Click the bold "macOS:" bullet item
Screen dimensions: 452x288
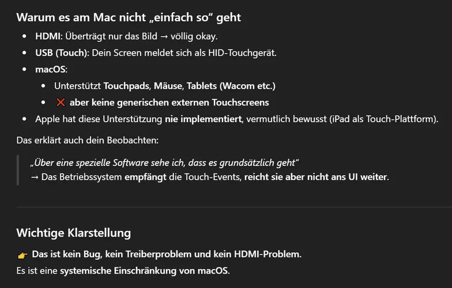[51, 70]
